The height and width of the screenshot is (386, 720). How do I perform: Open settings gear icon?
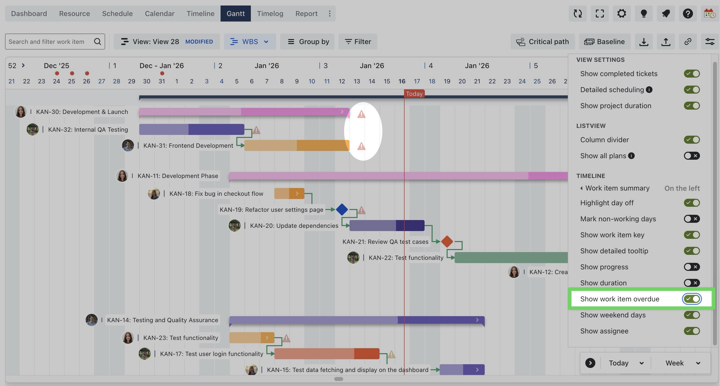tap(622, 14)
